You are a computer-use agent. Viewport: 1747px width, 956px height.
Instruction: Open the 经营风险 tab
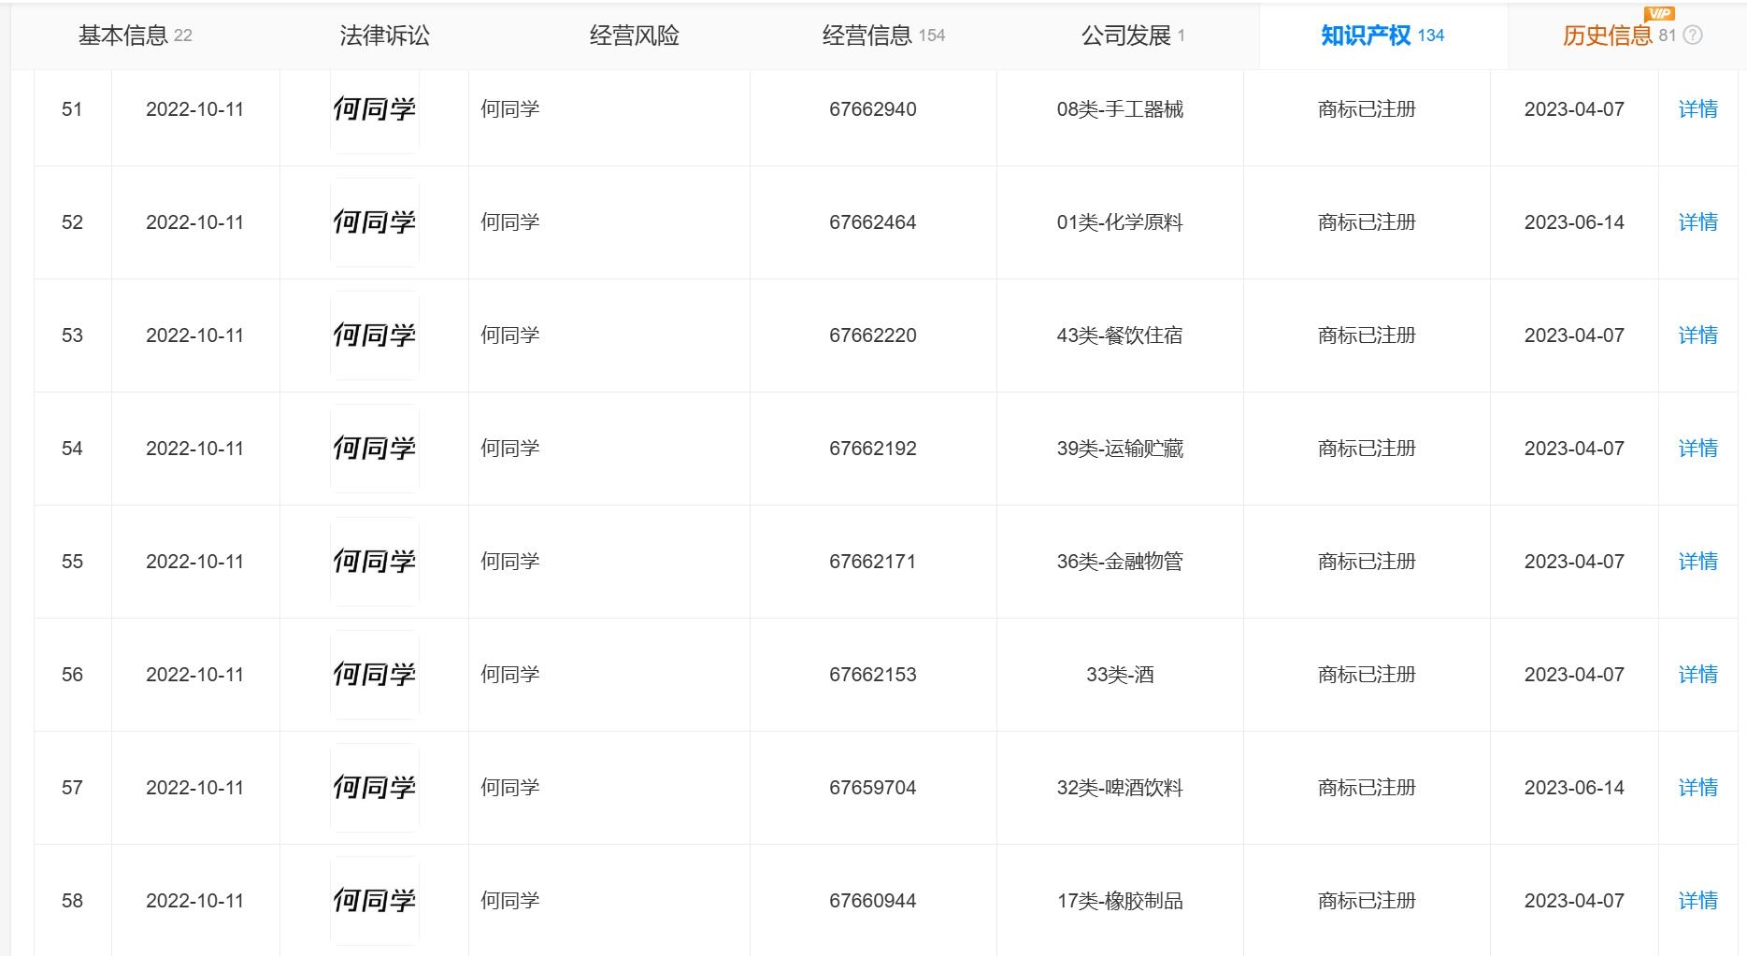(x=635, y=36)
